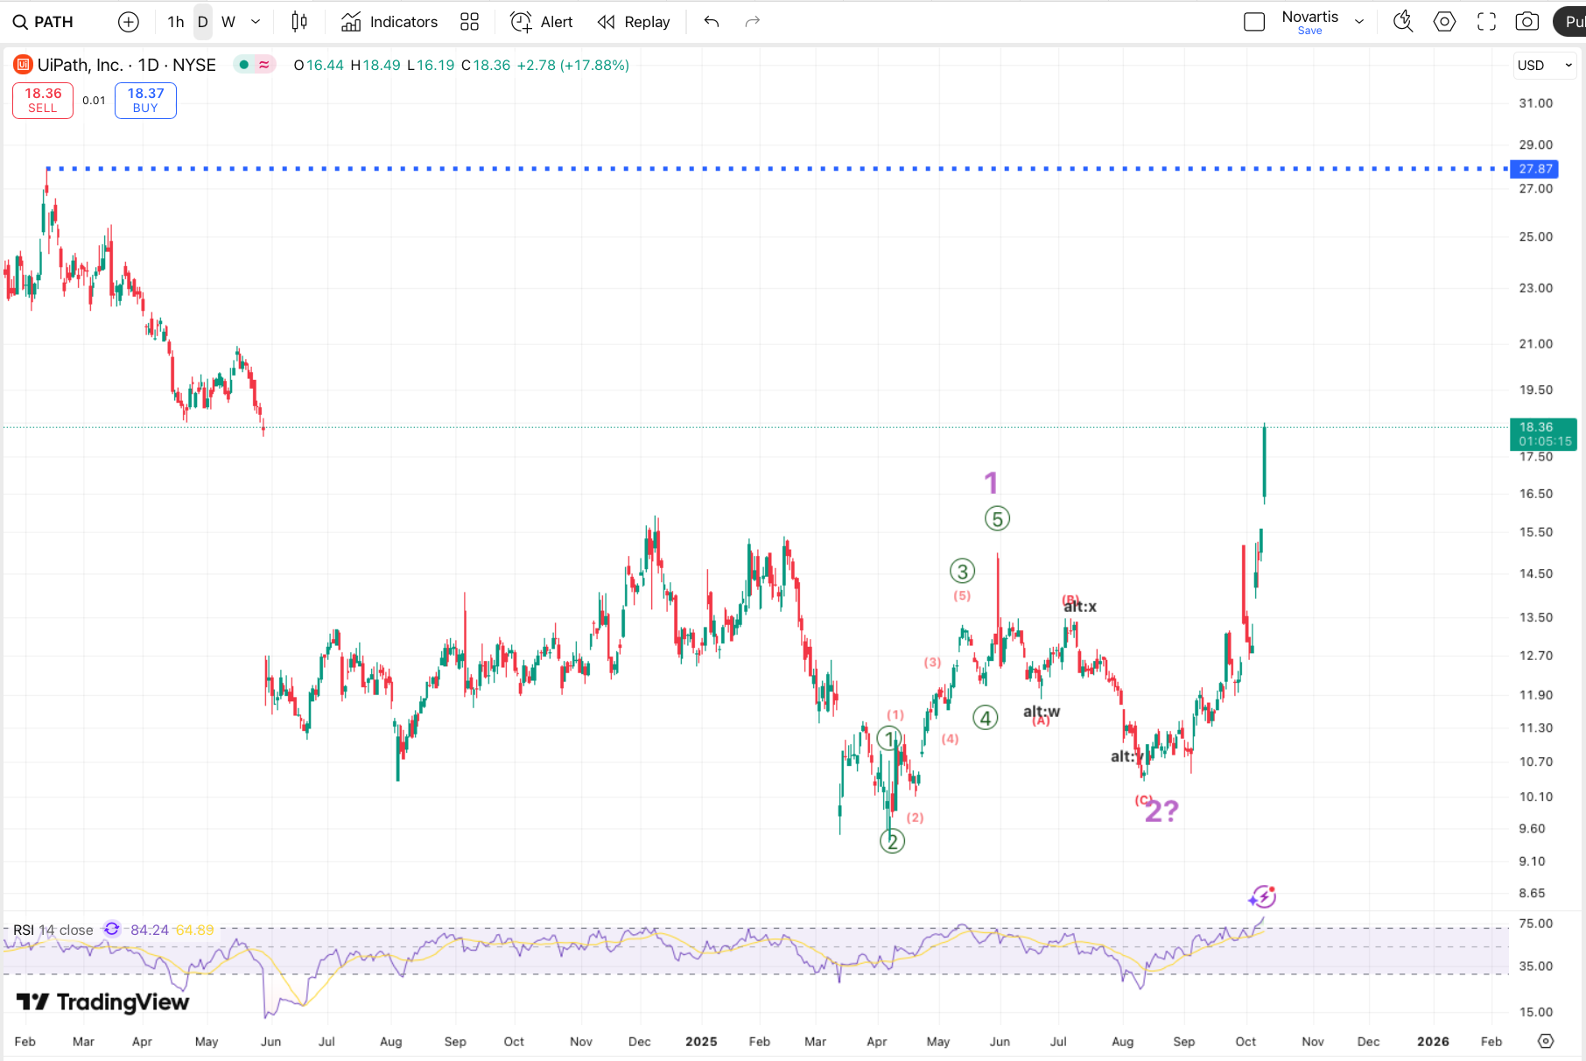Expand the Novartis layout dropdown arrow
This screenshot has width=1586, height=1061.
click(x=1359, y=22)
